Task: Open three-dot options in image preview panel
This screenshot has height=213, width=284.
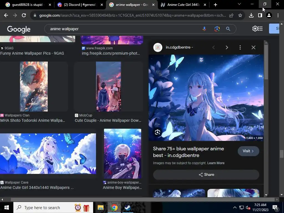Action: point(240,47)
